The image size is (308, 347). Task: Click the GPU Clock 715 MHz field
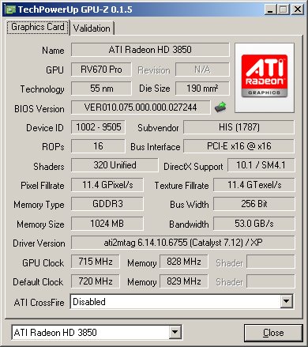(96, 262)
